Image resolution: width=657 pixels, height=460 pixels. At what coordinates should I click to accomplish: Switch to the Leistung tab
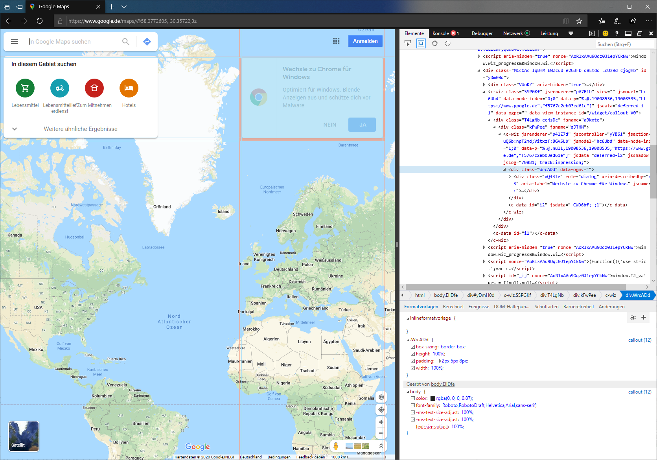[549, 33]
